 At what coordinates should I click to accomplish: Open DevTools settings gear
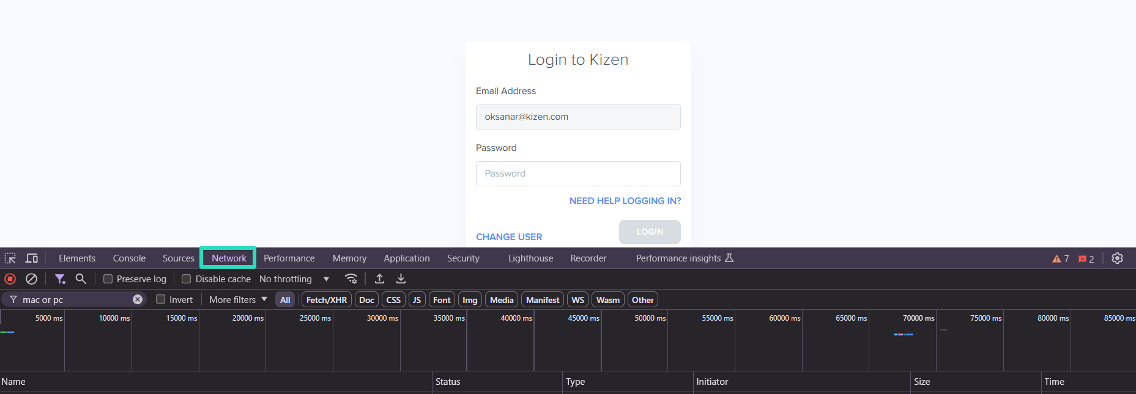pos(1117,258)
